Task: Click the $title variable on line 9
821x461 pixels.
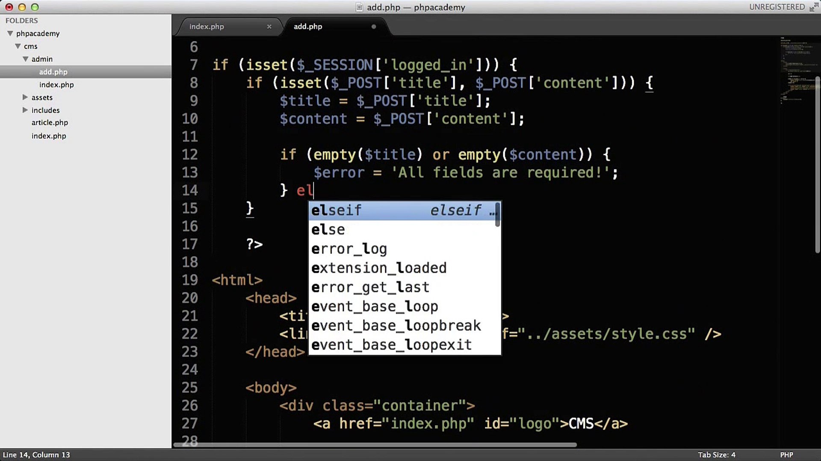Action: tap(305, 101)
